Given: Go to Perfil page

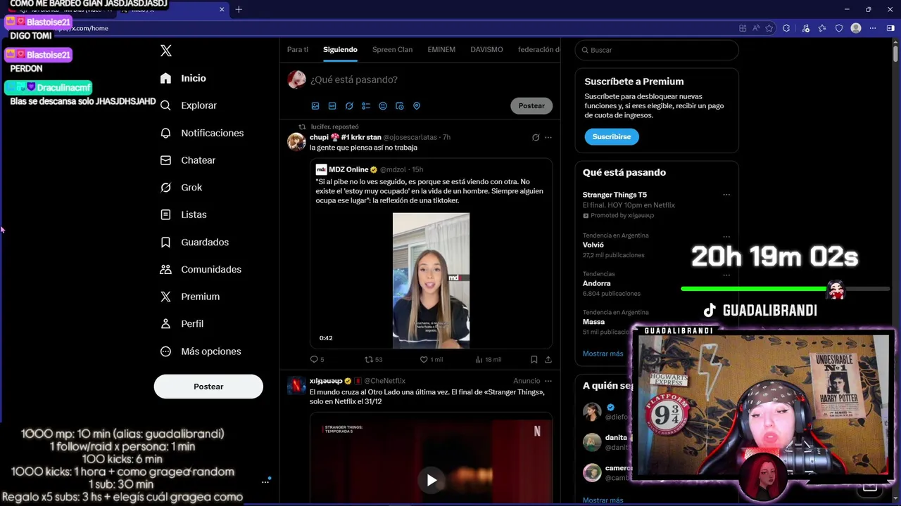Looking at the screenshot, I should pyautogui.click(x=183, y=324).
